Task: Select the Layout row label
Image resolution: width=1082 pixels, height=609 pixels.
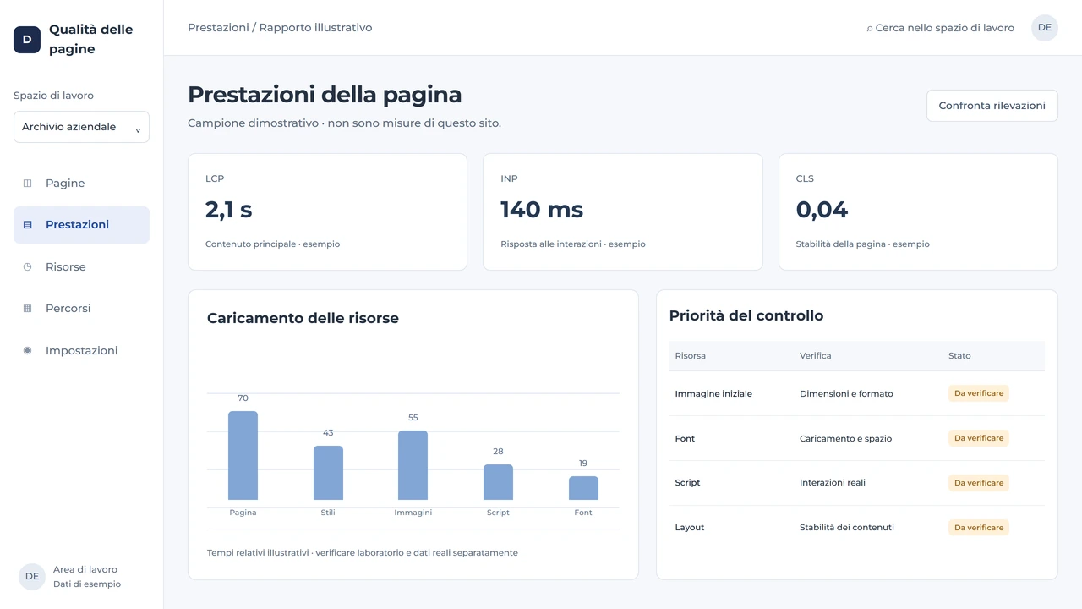Action: tap(690, 528)
